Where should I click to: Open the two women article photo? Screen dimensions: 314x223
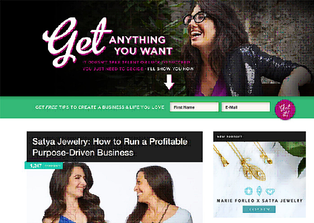[x=114, y=193]
